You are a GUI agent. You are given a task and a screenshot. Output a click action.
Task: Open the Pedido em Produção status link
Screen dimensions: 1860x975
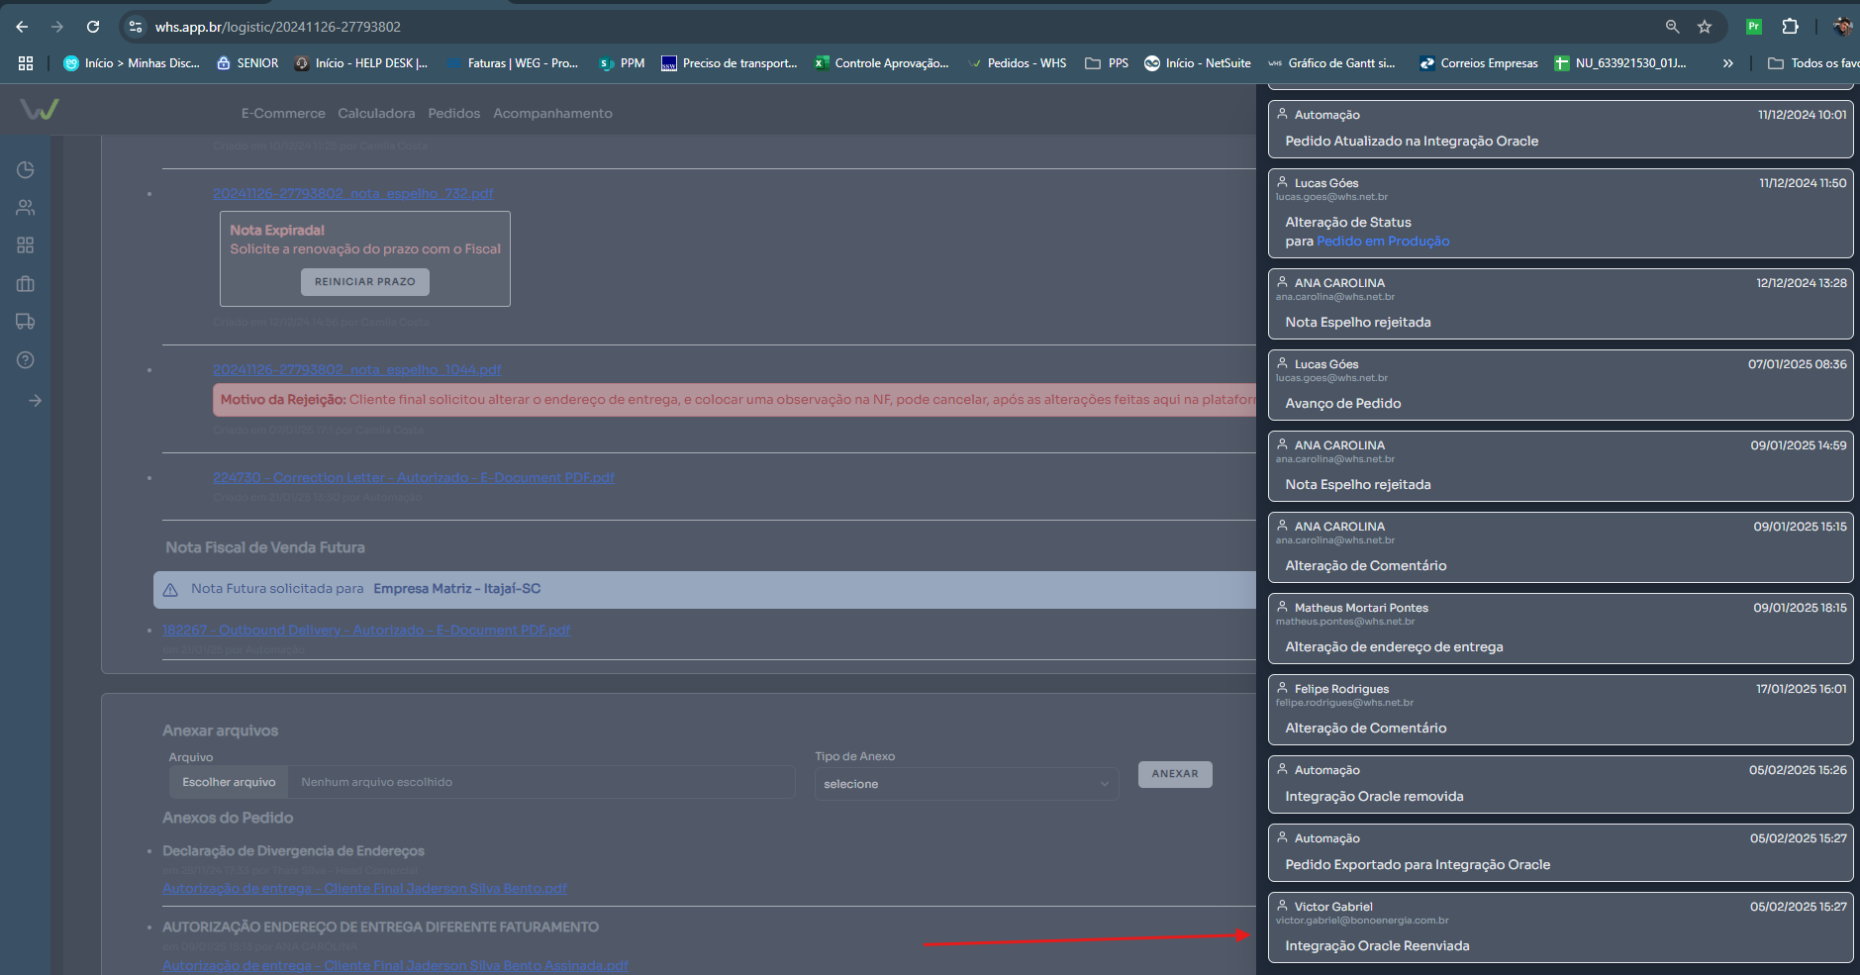tap(1383, 242)
